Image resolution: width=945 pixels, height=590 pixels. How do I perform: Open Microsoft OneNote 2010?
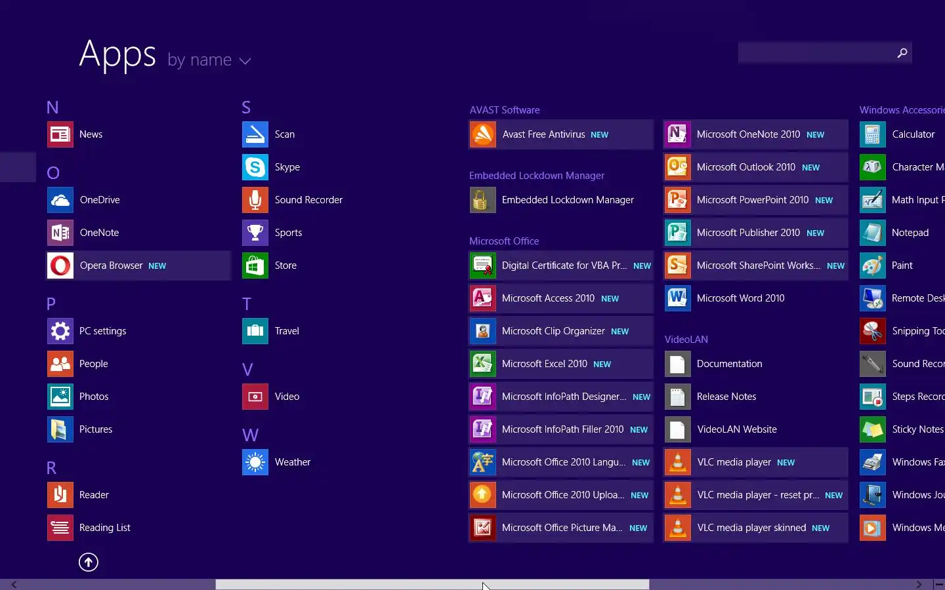756,134
